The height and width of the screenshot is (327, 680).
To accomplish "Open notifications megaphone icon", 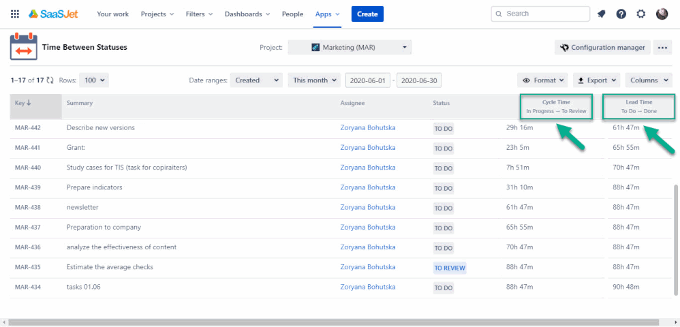I will coord(601,14).
